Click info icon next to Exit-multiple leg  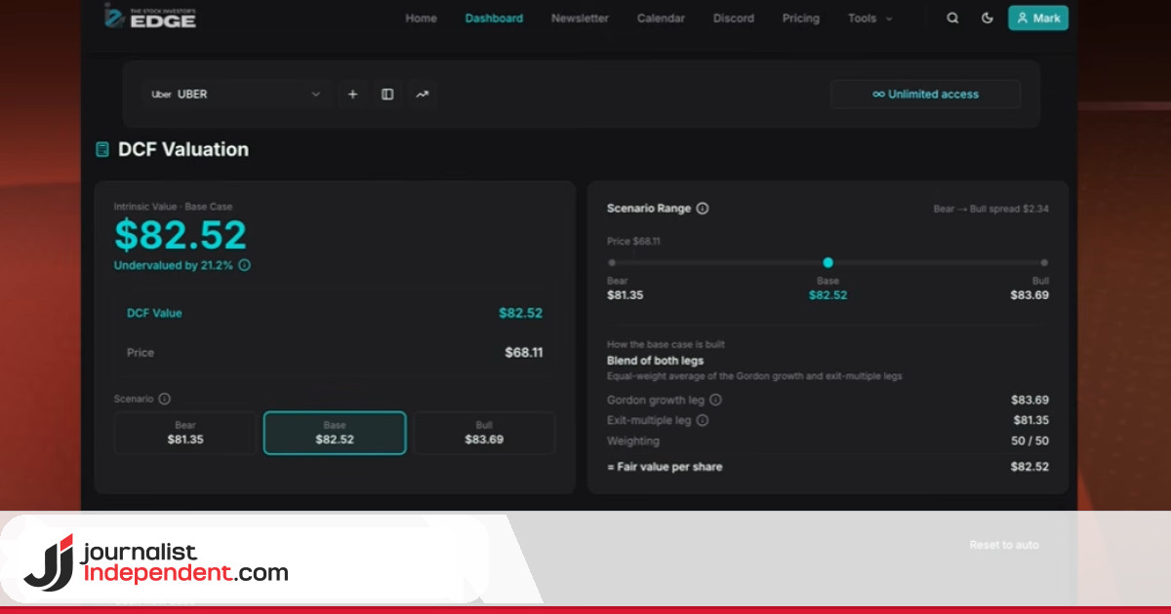tap(703, 420)
